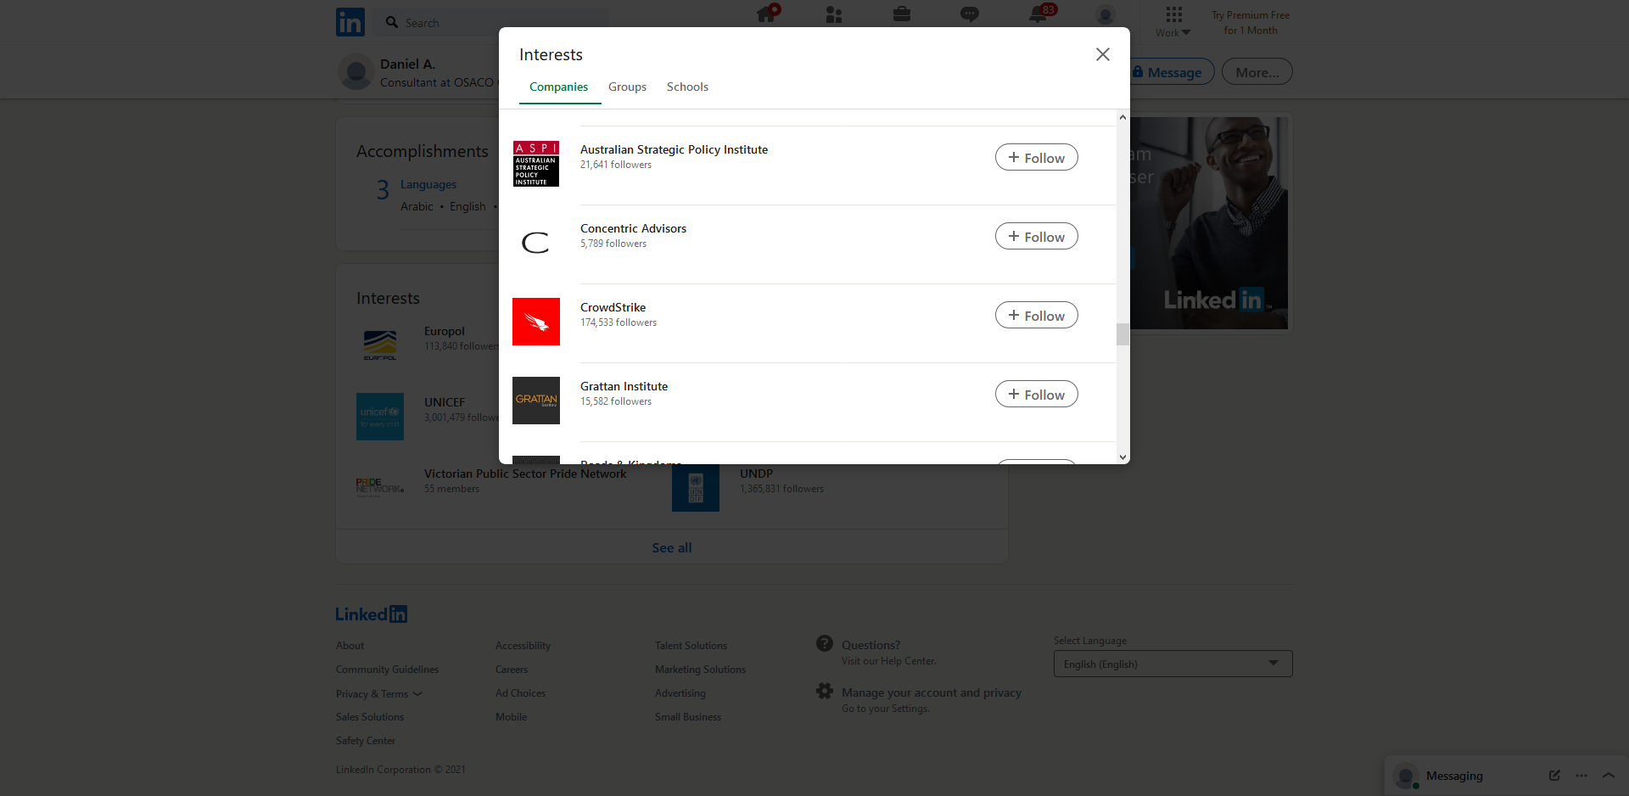The image size is (1629, 796).
Task: Click the Languages accomplishment link
Action: coord(428,184)
